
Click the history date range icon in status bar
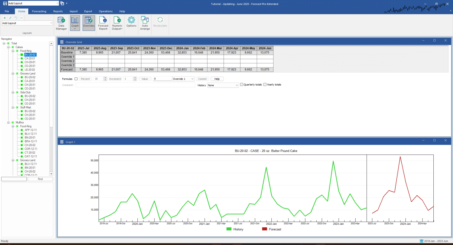click(421, 241)
